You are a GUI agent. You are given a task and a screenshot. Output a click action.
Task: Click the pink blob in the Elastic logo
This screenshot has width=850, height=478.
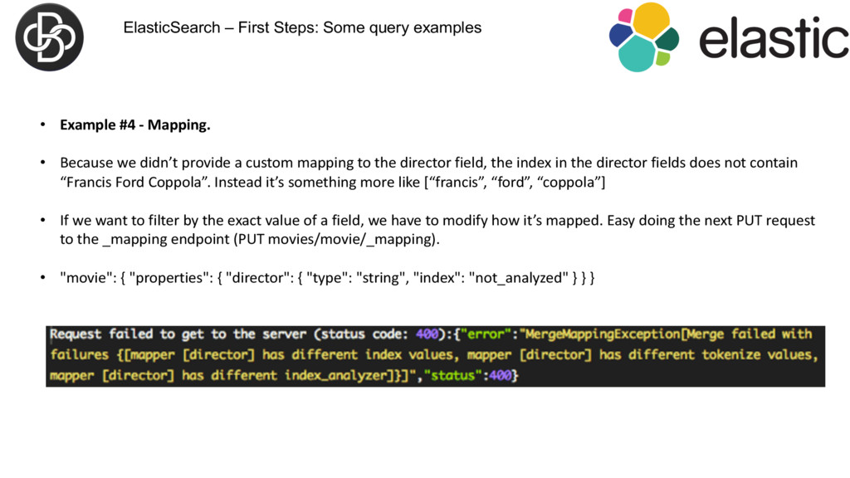point(625,15)
